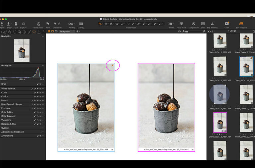
Task: Click the add layer plus button
Action: pos(77,31)
